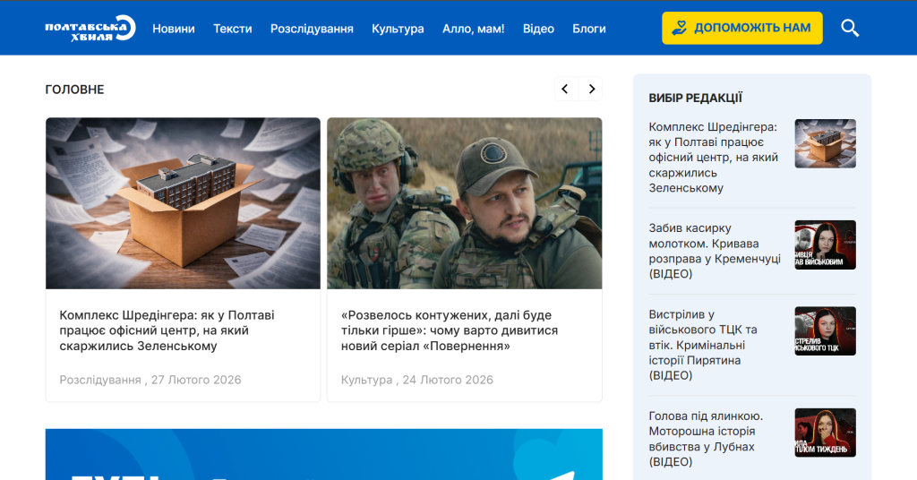Click the date 27 Лютого 2026
Screen dimensions: 917x480
(x=196, y=380)
